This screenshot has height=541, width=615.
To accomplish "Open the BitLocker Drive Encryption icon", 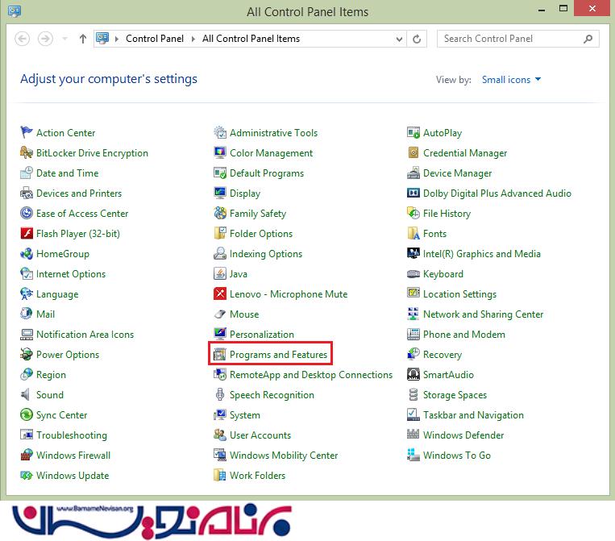I will coord(27,153).
